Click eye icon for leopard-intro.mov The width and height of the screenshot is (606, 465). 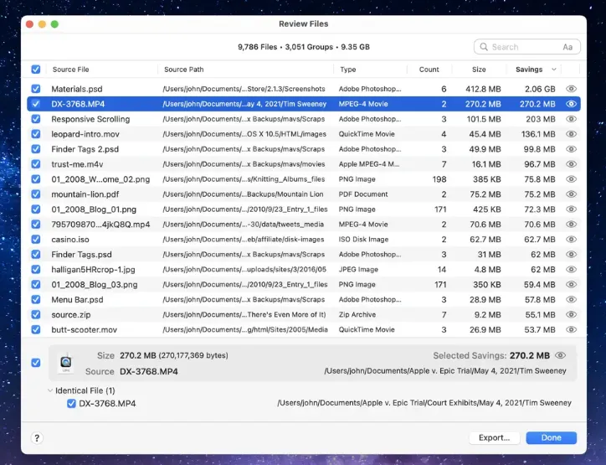pyautogui.click(x=571, y=134)
